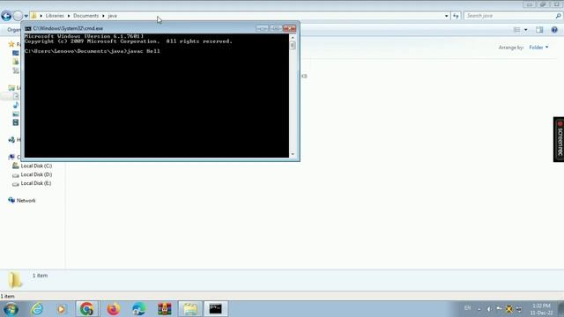
Task: Click the folder icon in details pane
Action: 15,280
